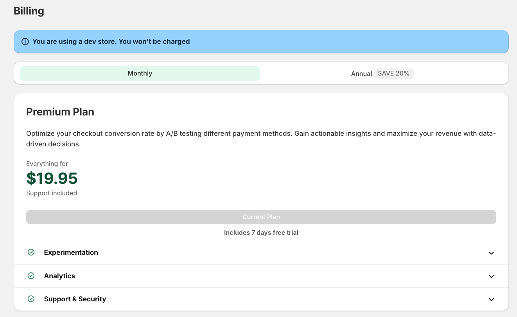The image size is (517, 317).
Task: Expand Support & Security using its chevron arrow
Action: tap(492, 299)
